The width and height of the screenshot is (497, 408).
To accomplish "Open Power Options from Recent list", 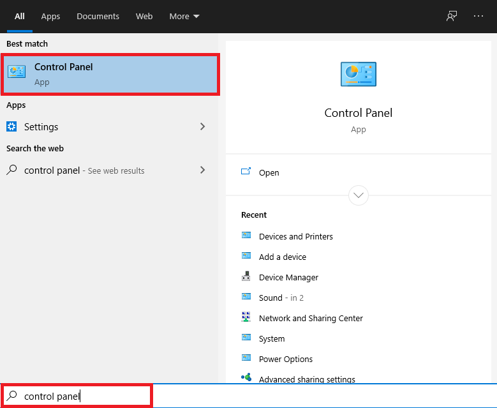I will [x=286, y=359].
